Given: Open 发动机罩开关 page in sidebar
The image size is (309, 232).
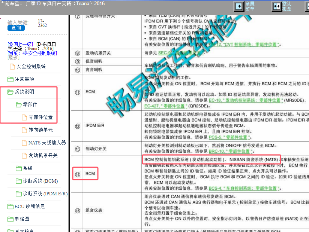Looking at the screenshot, I should click(x=43, y=156).
